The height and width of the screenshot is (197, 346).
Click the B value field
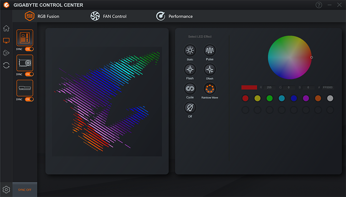point(308,87)
